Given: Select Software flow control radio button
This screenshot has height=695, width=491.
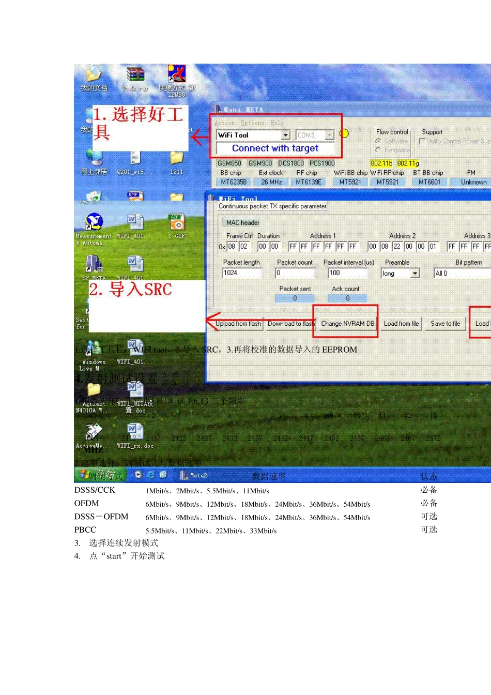Looking at the screenshot, I should [x=378, y=141].
